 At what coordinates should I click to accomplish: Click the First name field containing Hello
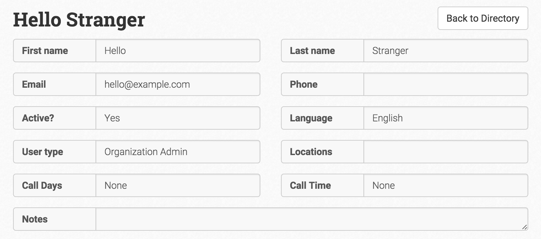tap(178, 51)
